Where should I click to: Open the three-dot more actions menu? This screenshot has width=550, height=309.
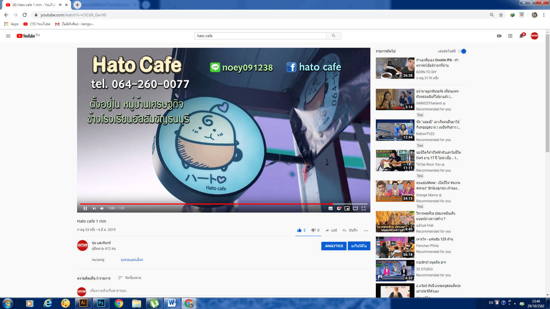(366, 230)
